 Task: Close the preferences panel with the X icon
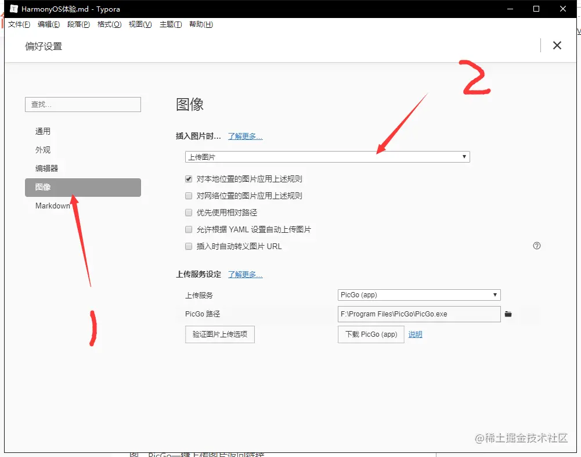[x=557, y=46]
